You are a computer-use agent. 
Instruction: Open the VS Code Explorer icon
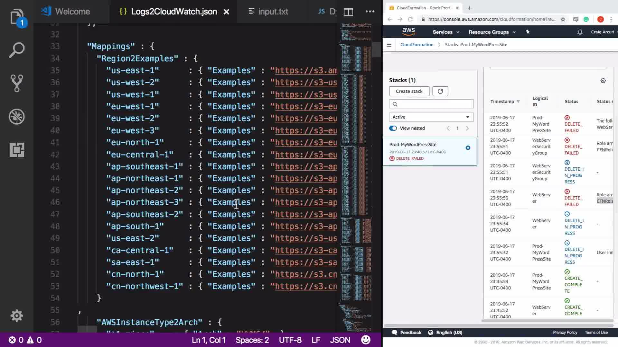tap(17, 17)
